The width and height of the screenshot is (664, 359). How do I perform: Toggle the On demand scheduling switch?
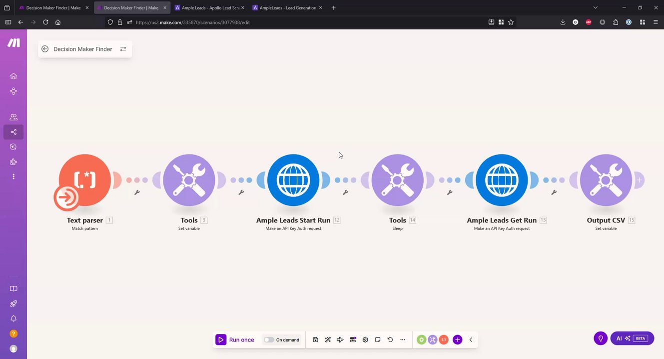coord(269,340)
